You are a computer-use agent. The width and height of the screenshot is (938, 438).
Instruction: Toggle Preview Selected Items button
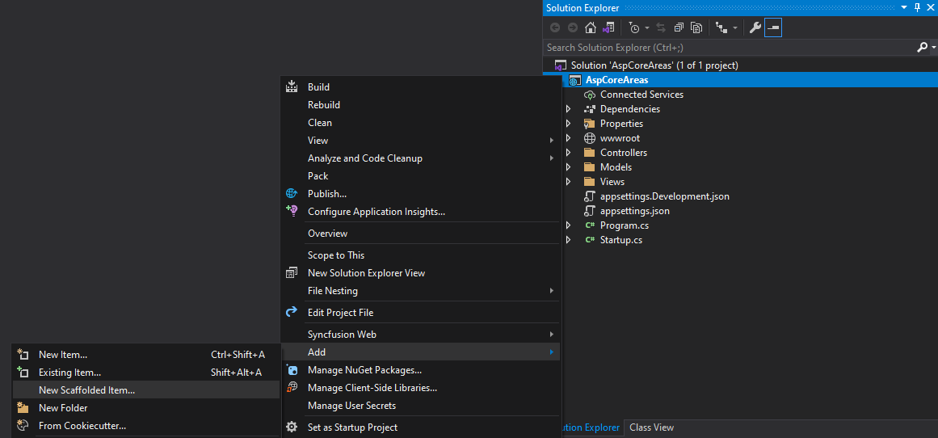773,27
